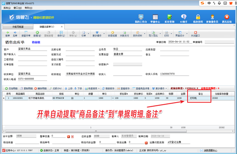Select the 销售出库单(1) tab
This screenshot has width=237, height=154.
(x=47, y=27)
